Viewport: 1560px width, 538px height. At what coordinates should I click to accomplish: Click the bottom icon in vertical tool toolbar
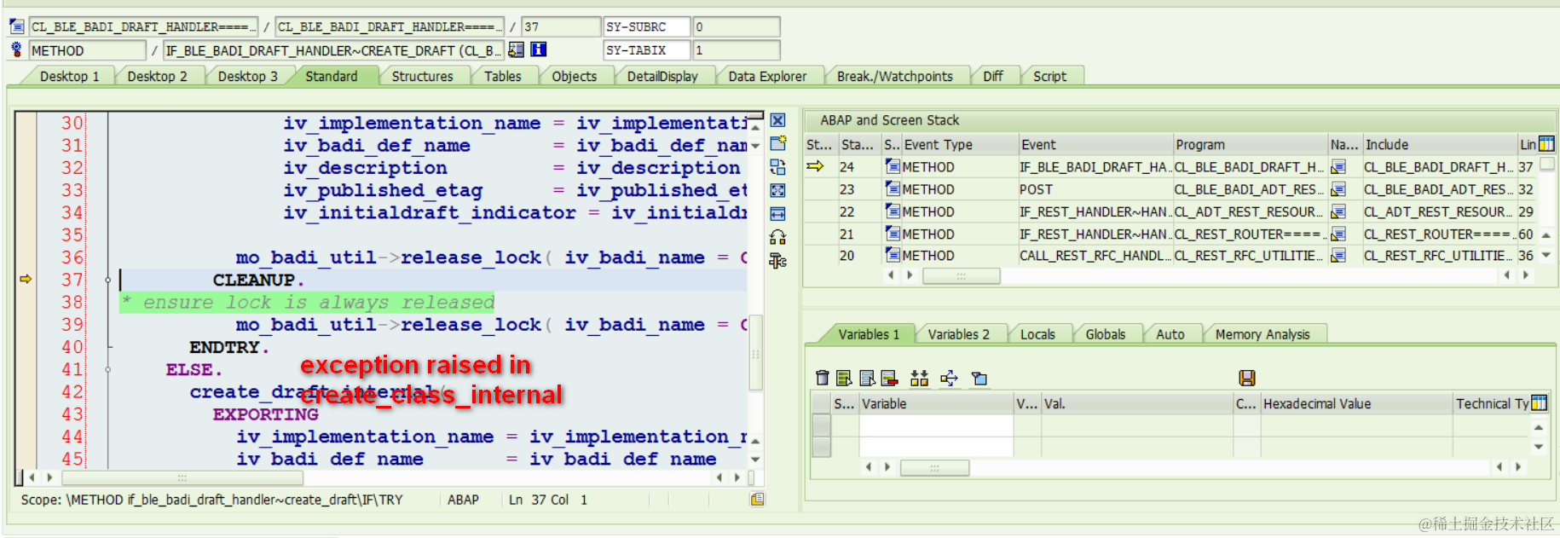coord(777,261)
